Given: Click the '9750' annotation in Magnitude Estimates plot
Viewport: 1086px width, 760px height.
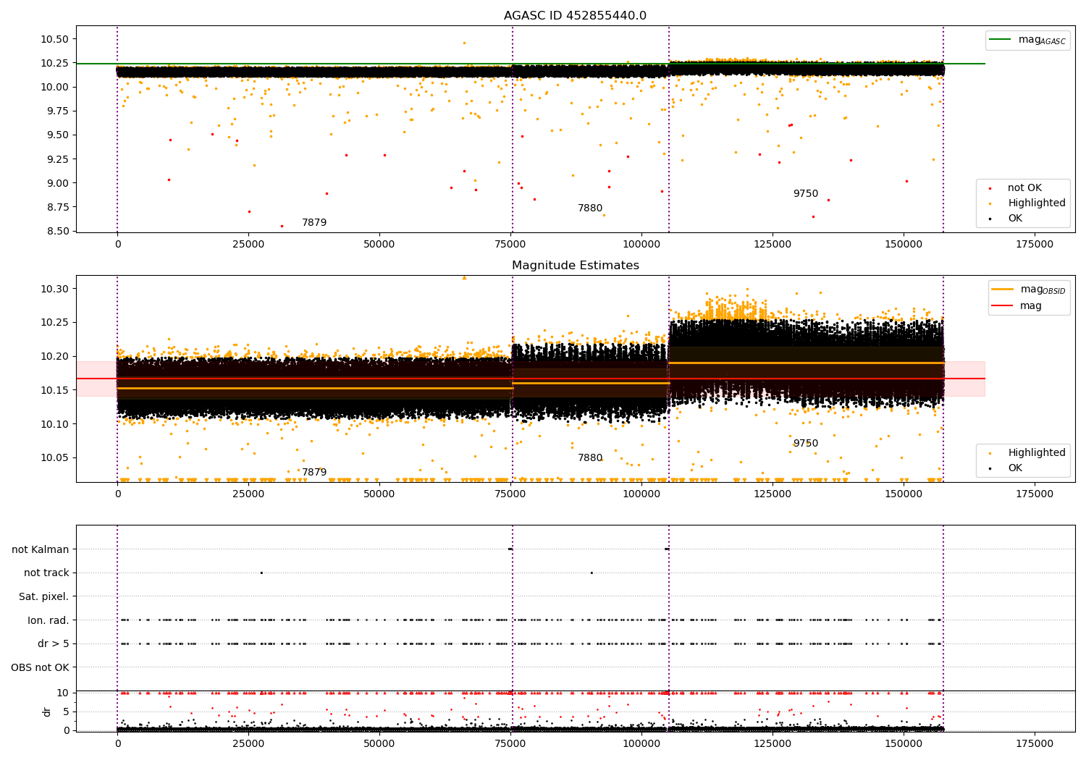Looking at the screenshot, I should coord(806,444).
